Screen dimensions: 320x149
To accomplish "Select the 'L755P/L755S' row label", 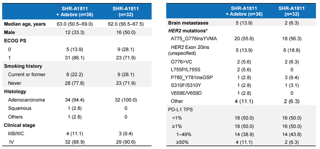I will [x=186, y=70].
